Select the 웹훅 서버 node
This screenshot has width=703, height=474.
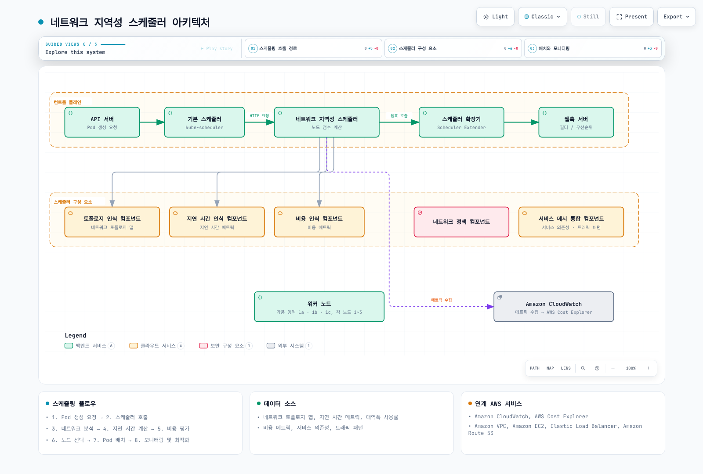point(576,122)
